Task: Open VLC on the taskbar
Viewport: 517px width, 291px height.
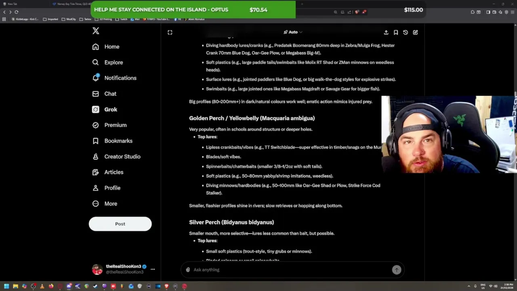Action: (42, 286)
